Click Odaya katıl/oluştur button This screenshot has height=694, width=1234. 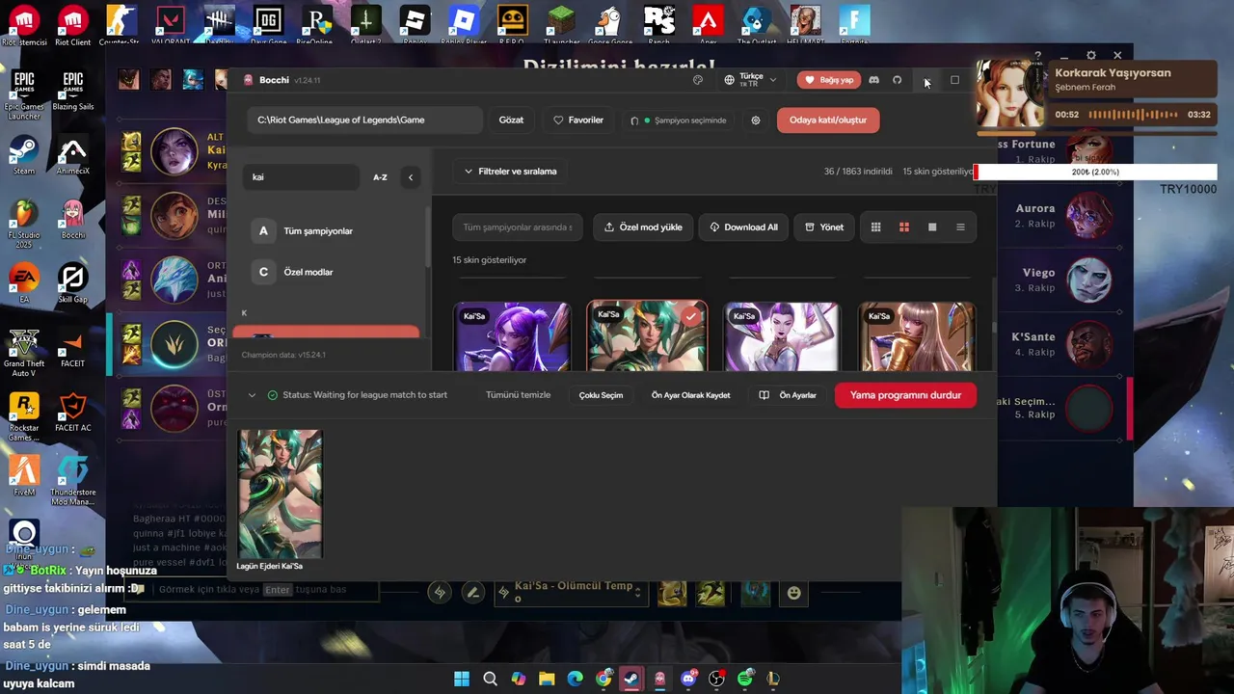click(x=828, y=120)
